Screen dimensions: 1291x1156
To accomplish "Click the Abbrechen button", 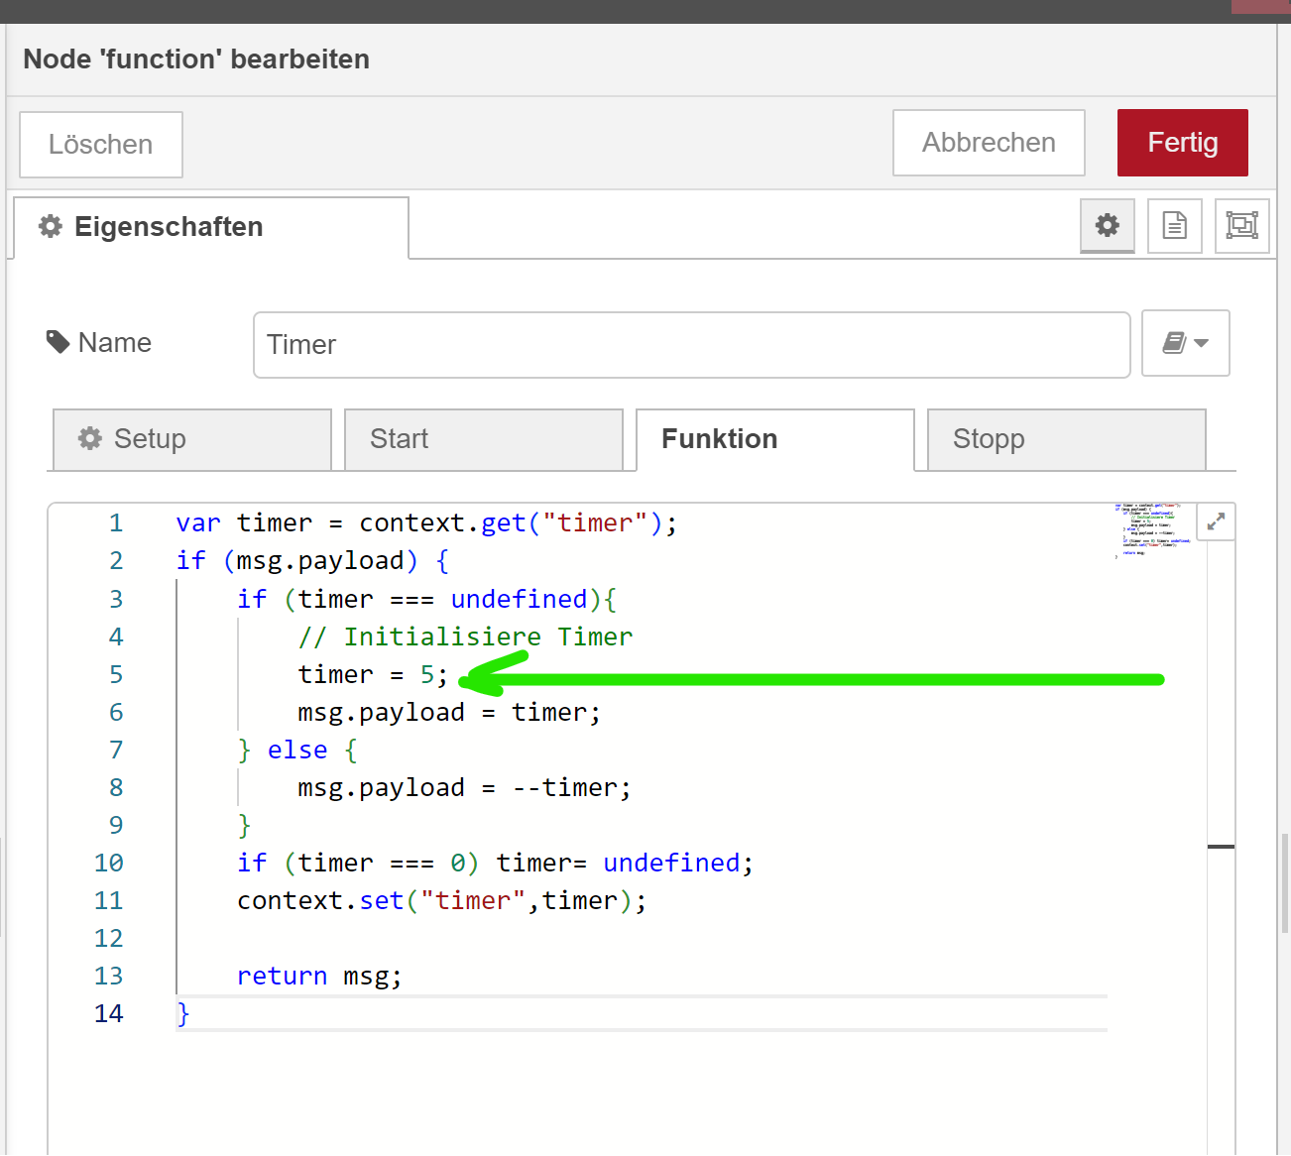I will (x=989, y=143).
